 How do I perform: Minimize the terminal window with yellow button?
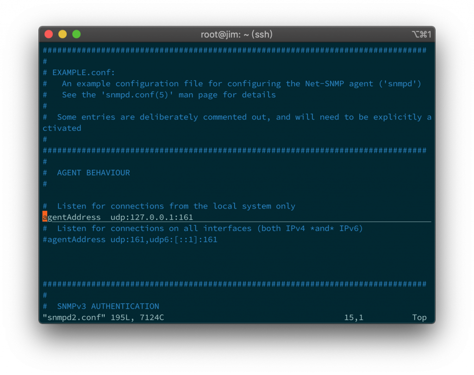pos(62,34)
